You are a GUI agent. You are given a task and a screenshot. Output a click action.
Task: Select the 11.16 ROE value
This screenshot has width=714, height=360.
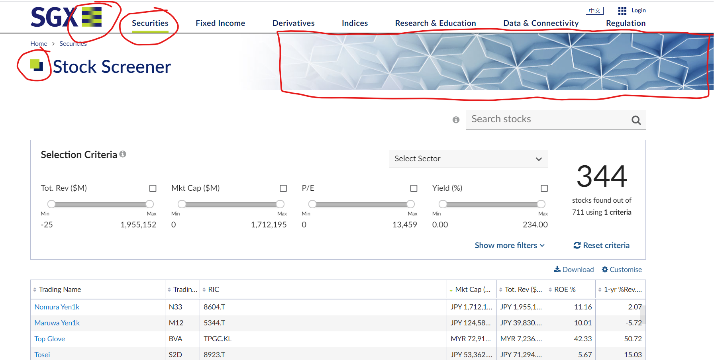583,307
